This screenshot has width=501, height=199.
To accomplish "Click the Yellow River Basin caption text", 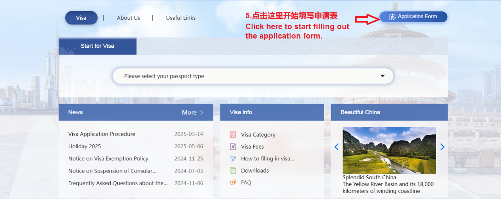I will click(x=388, y=188).
